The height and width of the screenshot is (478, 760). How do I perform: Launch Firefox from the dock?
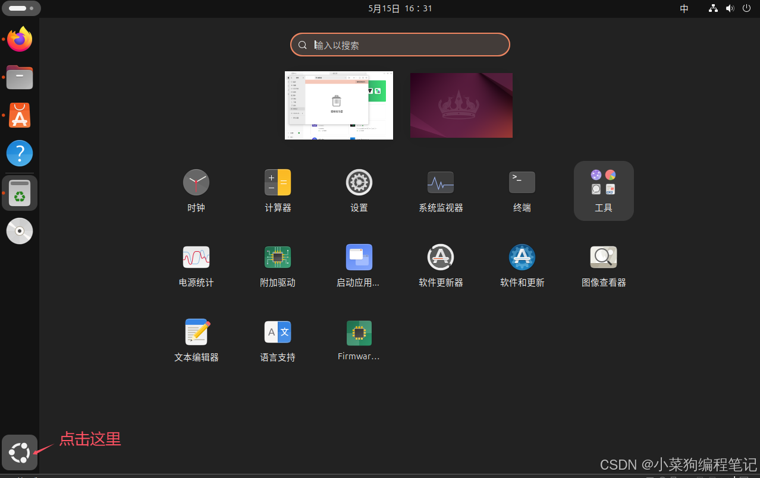click(20, 39)
